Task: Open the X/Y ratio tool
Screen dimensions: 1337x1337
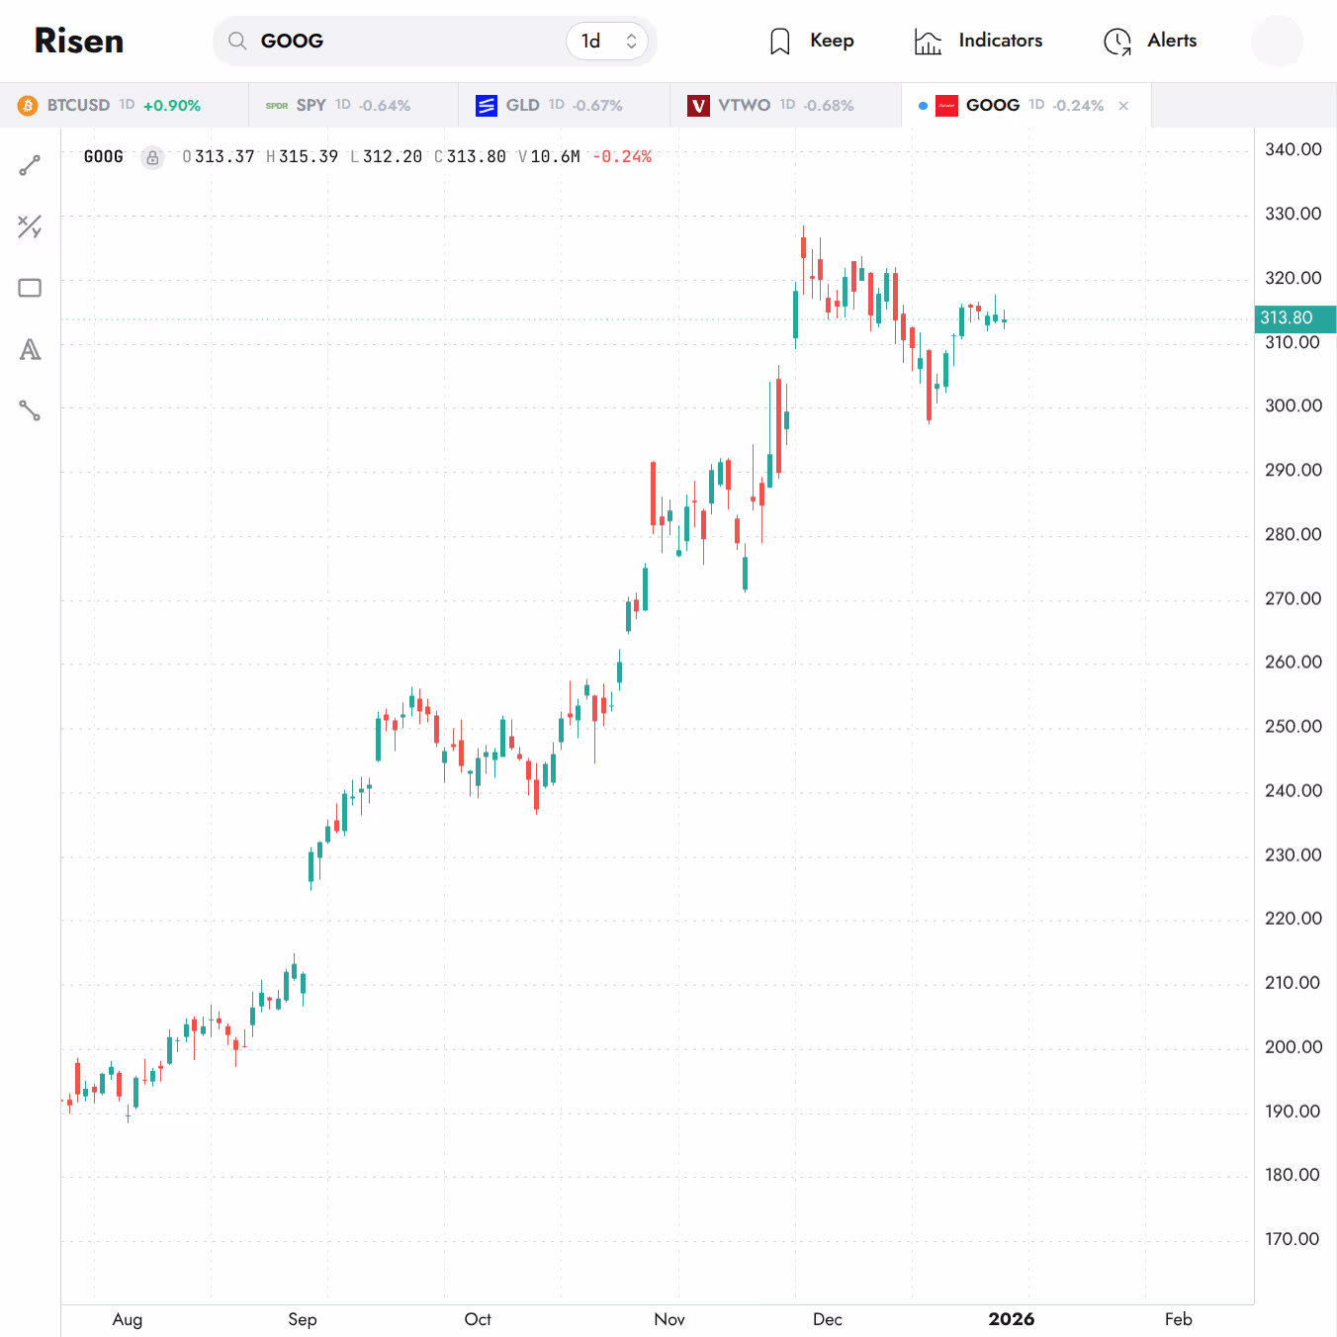Action: 30,226
